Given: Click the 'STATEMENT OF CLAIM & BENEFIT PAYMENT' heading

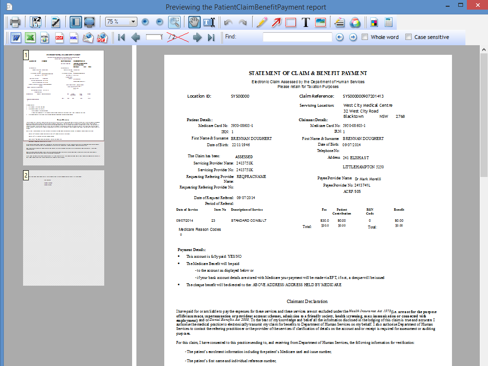Looking at the screenshot, I should coord(308,73).
